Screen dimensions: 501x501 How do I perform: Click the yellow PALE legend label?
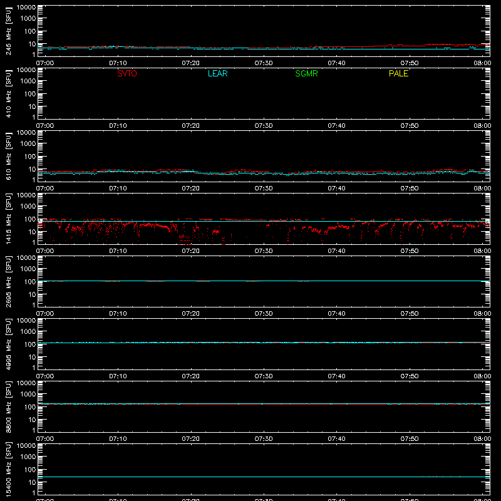398,73
